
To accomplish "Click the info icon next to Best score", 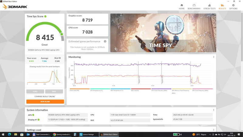I will click(60, 58).
